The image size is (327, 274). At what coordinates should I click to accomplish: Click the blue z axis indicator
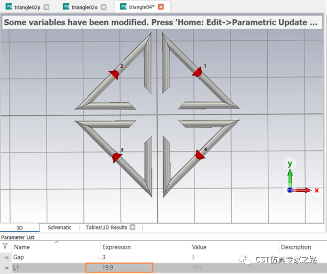(x=290, y=190)
